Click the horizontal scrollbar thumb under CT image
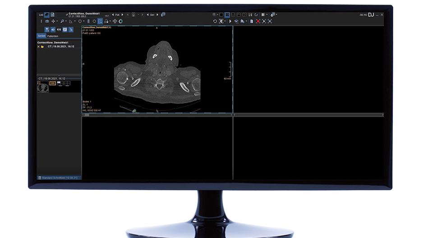This screenshot has width=424, height=238. (87, 115)
